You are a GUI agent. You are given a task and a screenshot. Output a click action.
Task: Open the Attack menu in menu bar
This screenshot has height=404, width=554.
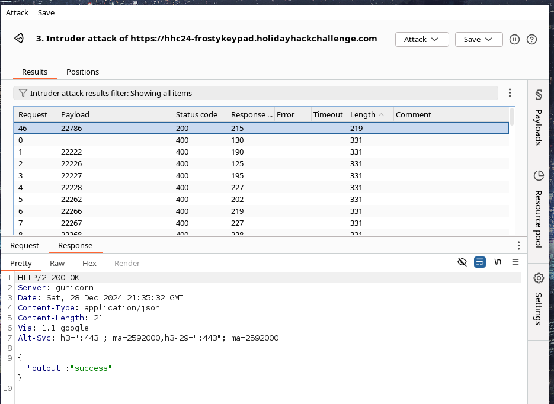(17, 12)
